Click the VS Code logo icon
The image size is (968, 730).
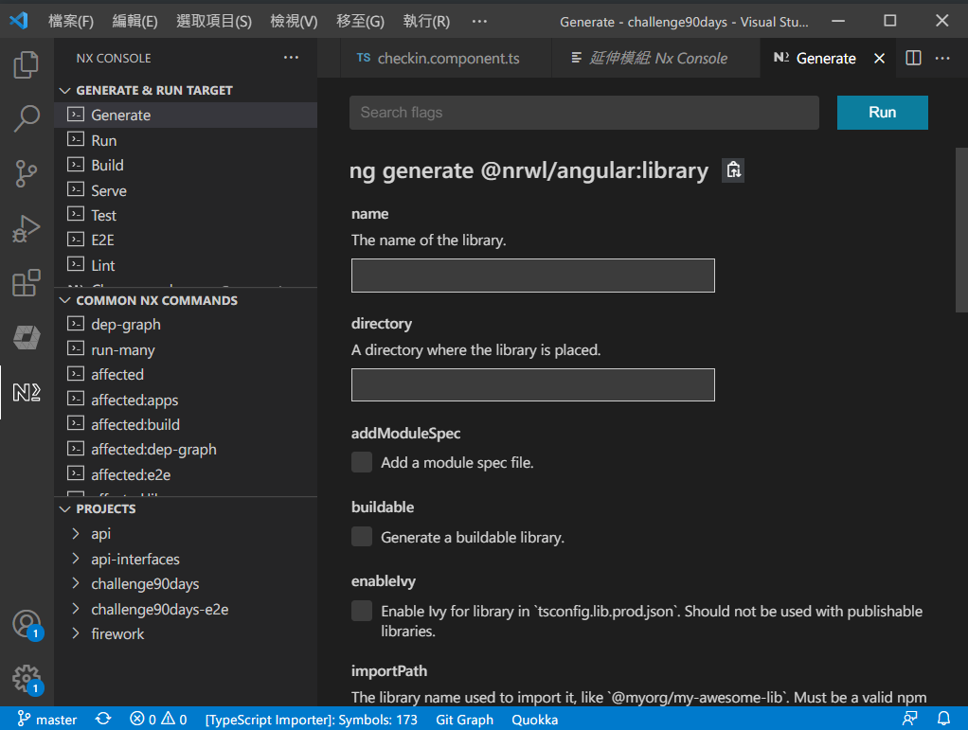[19, 21]
